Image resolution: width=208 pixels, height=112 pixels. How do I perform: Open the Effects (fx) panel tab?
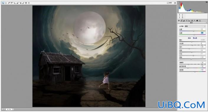[x=194, y=21]
